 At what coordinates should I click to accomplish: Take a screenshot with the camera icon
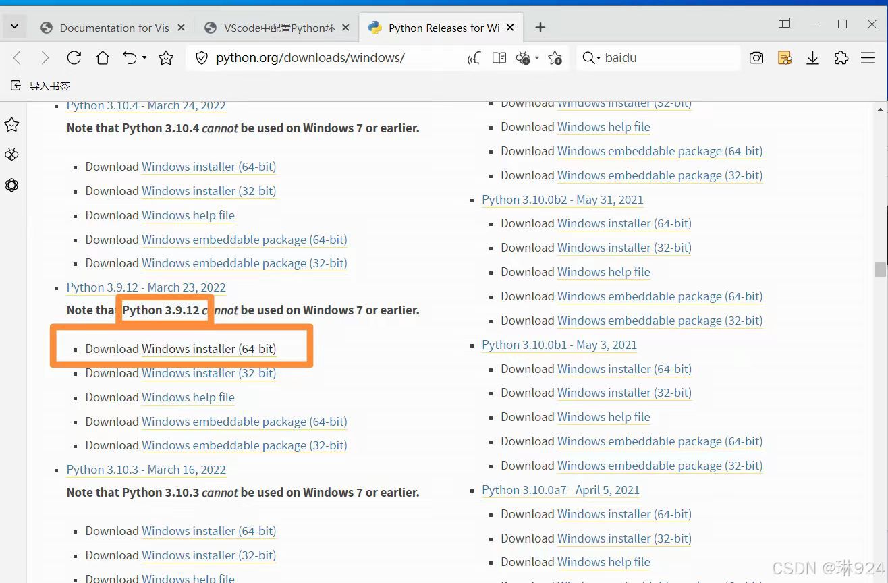[756, 57]
